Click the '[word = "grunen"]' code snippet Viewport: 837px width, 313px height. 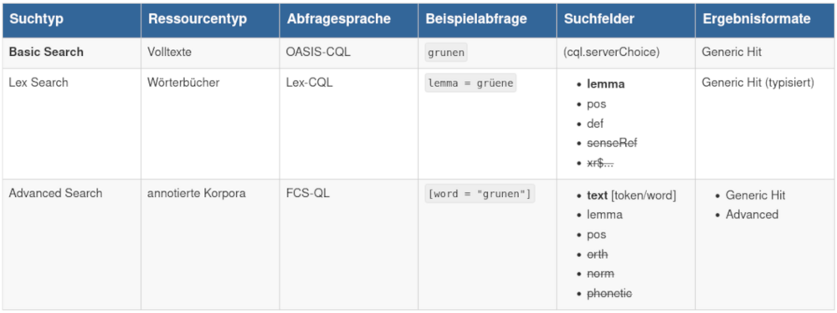[x=480, y=194]
